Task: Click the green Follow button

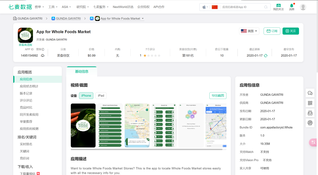Action: [x=291, y=31]
